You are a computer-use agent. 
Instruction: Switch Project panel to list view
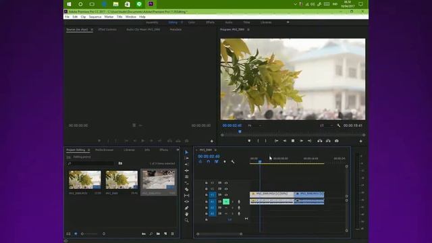point(68,234)
